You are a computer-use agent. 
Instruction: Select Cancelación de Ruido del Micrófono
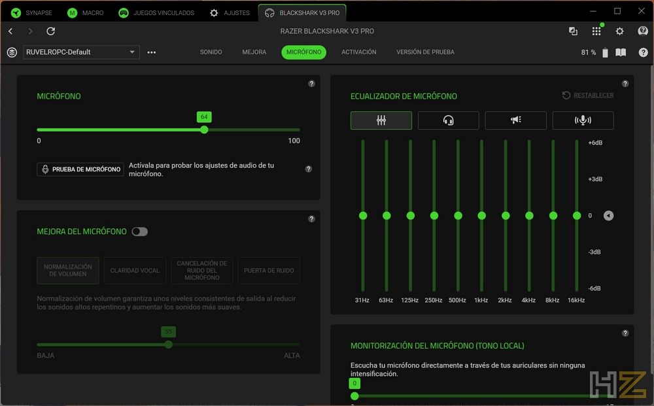click(x=202, y=271)
